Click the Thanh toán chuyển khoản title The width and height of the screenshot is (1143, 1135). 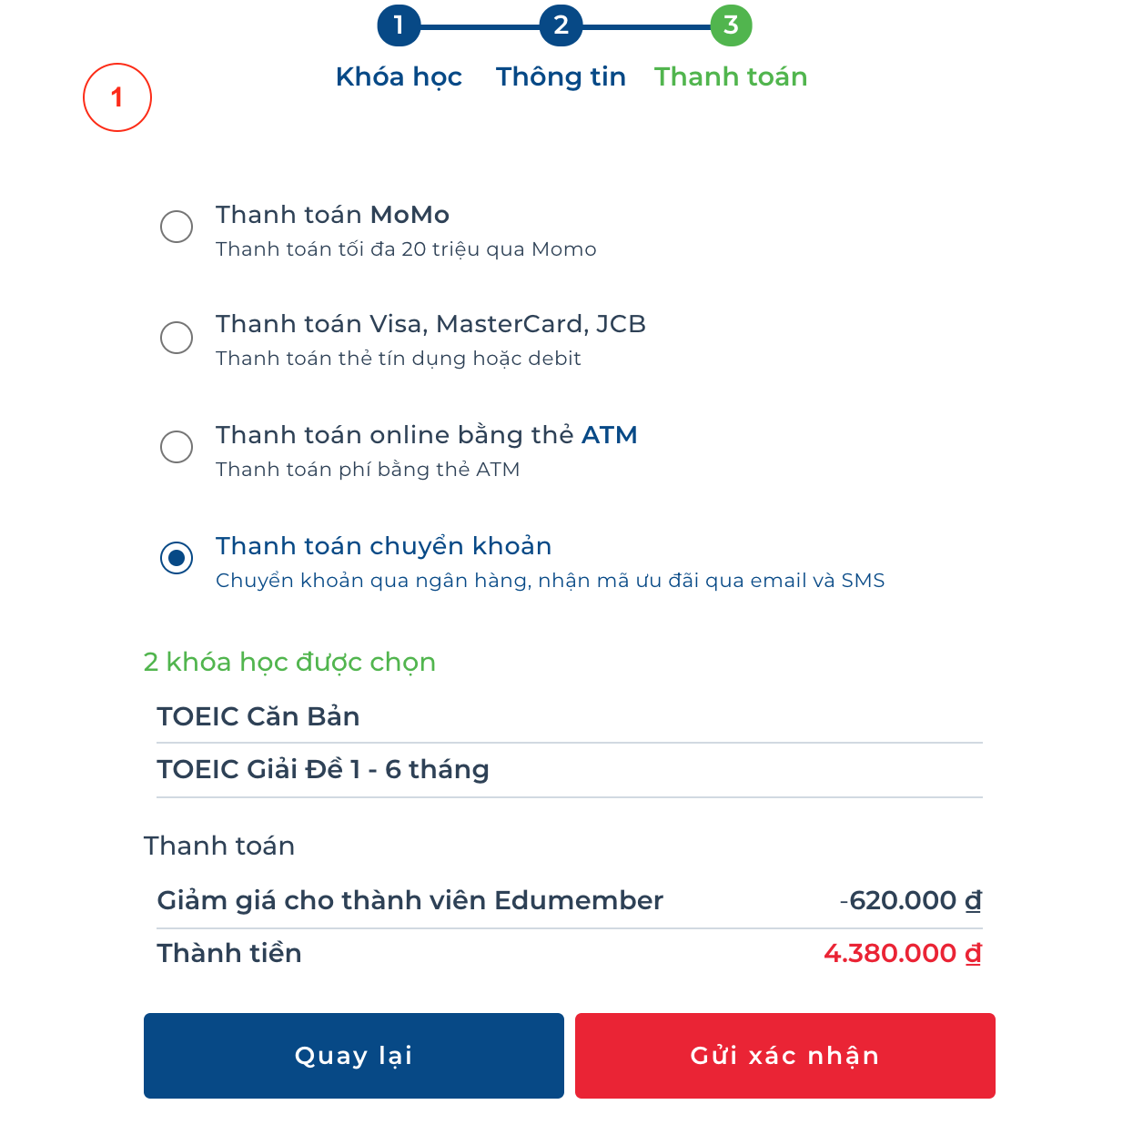click(x=383, y=546)
